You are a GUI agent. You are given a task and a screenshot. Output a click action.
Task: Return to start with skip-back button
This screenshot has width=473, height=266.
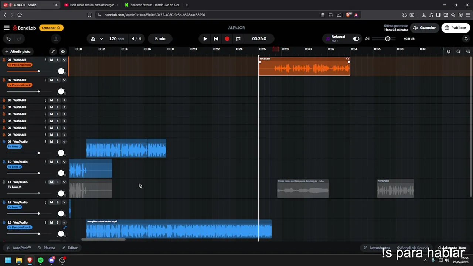216,38
